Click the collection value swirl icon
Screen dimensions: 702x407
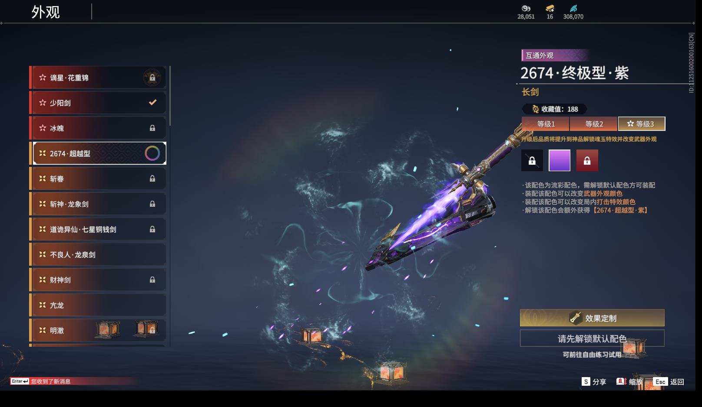536,109
